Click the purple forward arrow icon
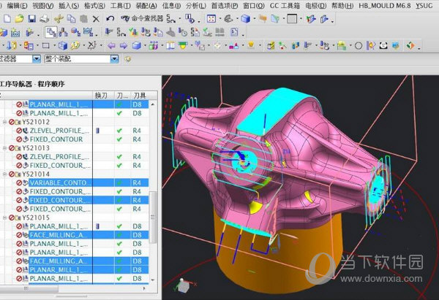The height and width of the screenshot is (300, 439). [x=124, y=45]
